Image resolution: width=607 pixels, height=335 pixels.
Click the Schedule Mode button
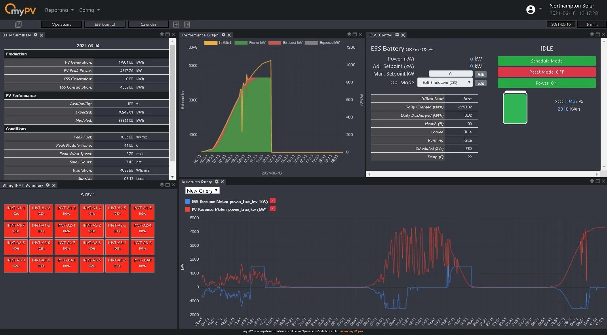pyautogui.click(x=546, y=61)
